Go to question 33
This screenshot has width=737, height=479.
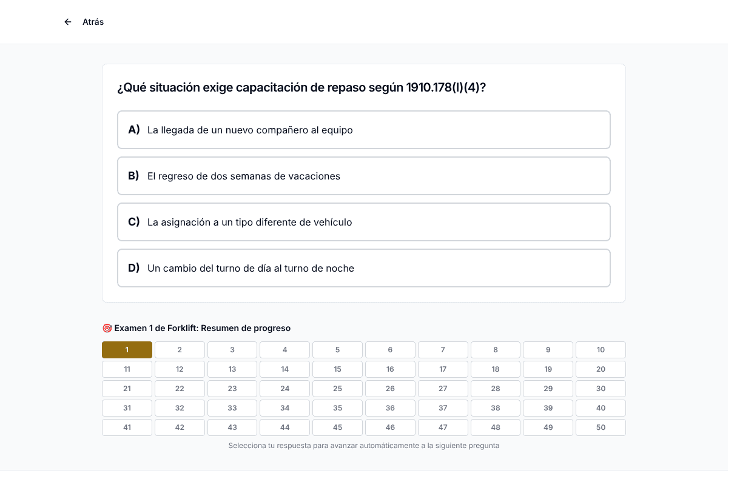pyautogui.click(x=232, y=408)
